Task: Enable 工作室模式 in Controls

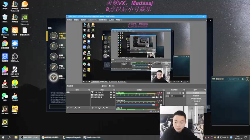Action: [196, 101]
